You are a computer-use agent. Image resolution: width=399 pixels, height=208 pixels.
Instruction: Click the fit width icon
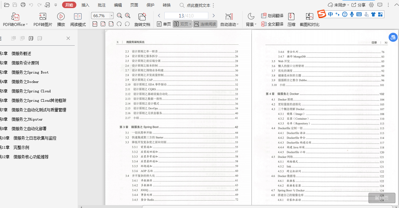[111, 24]
